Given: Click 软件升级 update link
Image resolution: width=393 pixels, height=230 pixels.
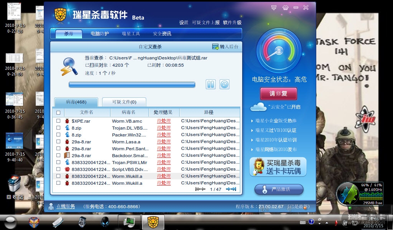Looking at the screenshot, I should tap(232, 23).
